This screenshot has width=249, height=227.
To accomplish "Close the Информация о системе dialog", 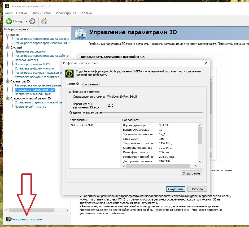I will [x=206, y=63].
